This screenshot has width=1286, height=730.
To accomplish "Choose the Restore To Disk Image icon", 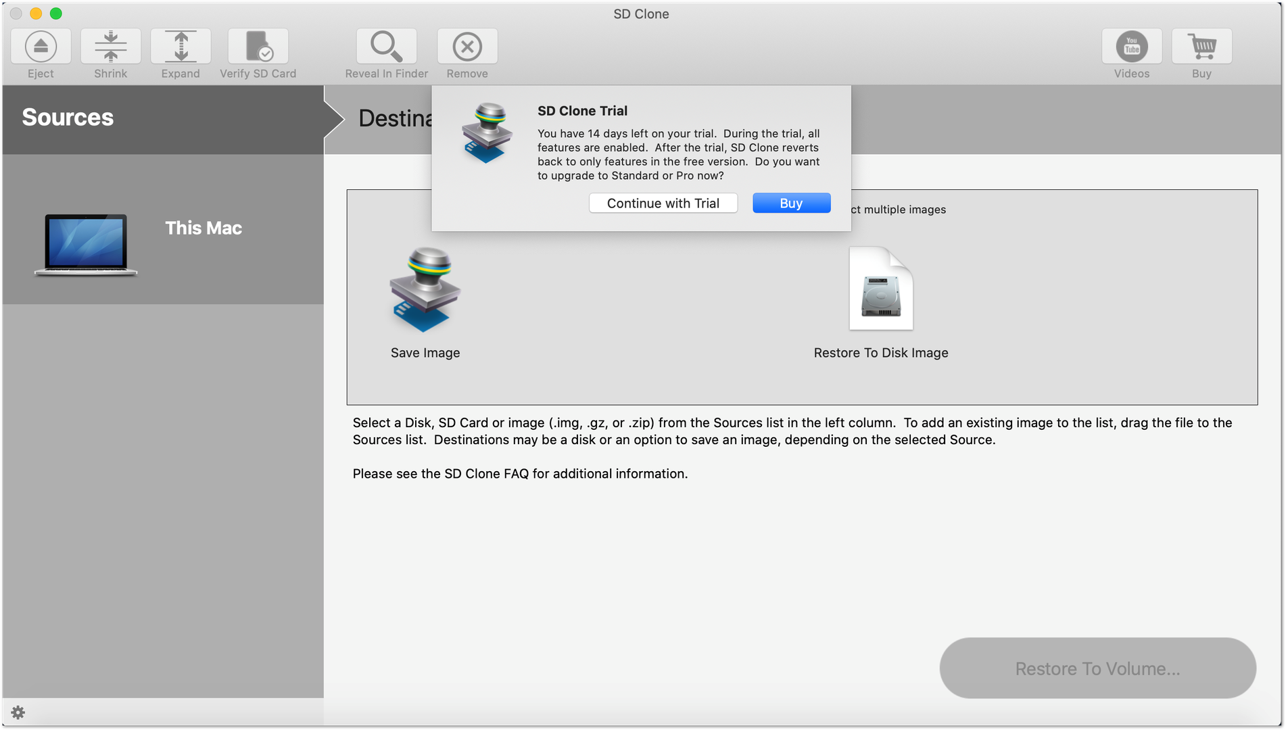I will pyautogui.click(x=881, y=289).
